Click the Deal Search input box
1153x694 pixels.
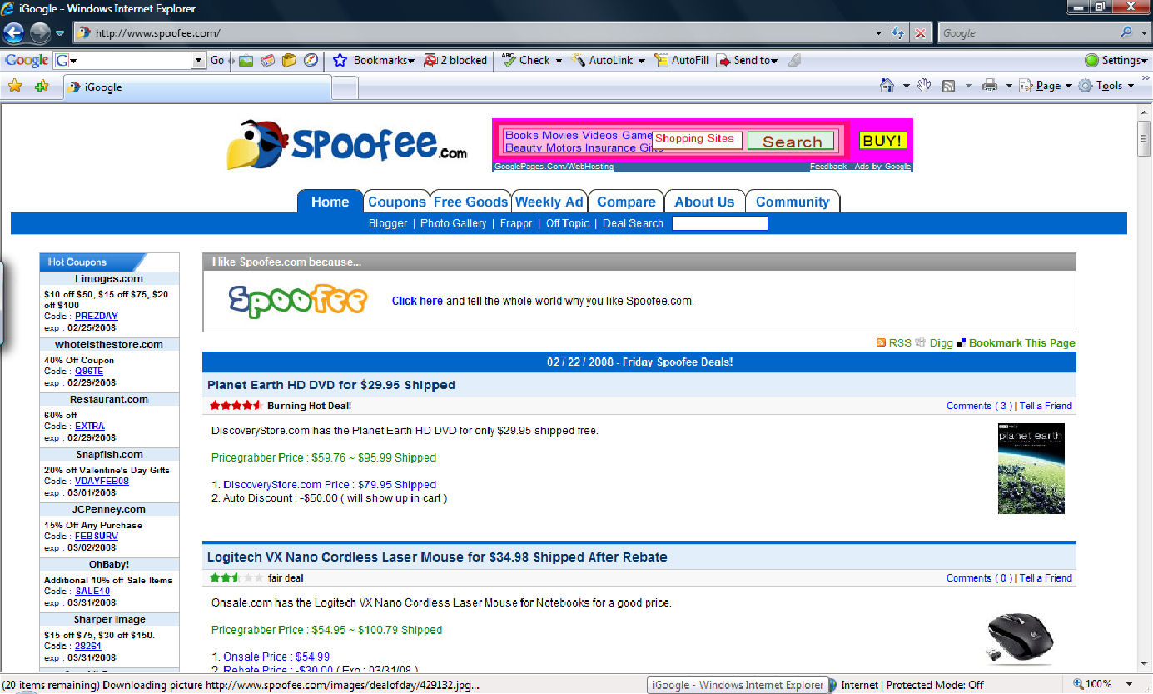tap(719, 223)
